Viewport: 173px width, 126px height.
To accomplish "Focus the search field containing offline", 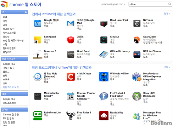I will tap(148, 4).
